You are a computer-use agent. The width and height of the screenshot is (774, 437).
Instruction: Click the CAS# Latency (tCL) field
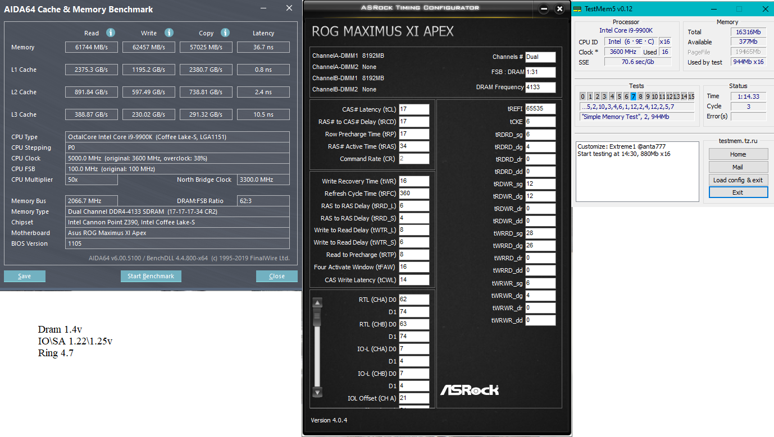pos(414,109)
